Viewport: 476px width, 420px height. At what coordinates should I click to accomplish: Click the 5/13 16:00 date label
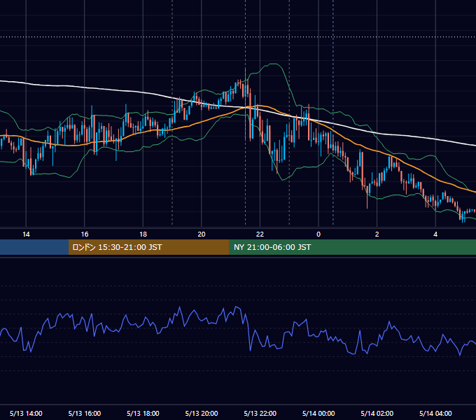[85, 413]
